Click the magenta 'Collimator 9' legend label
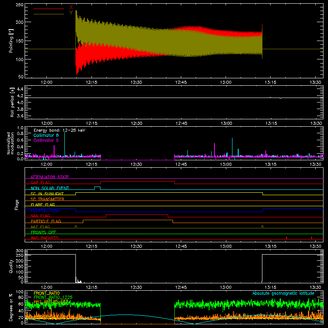328x328 pixels. [46, 140]
